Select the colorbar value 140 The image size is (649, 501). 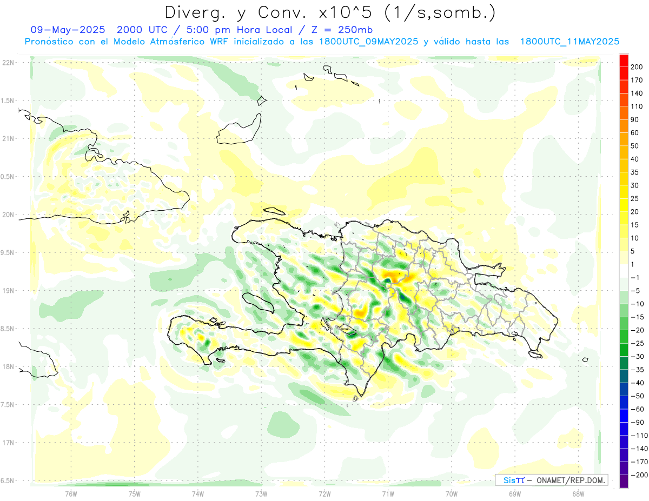pyautogui.click(x=637, y=93)
